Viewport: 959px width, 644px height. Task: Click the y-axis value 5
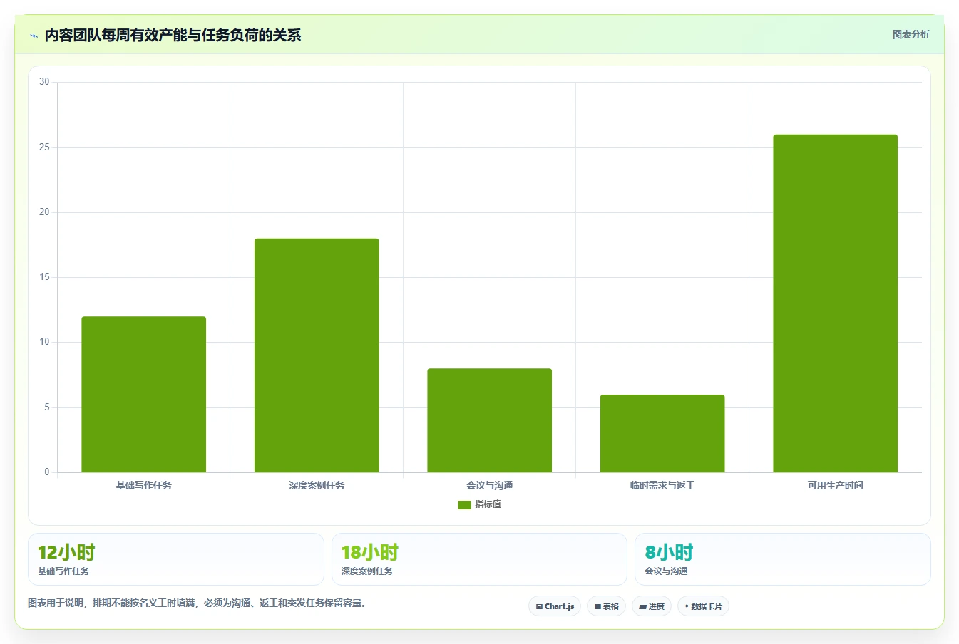coord(47,407)
